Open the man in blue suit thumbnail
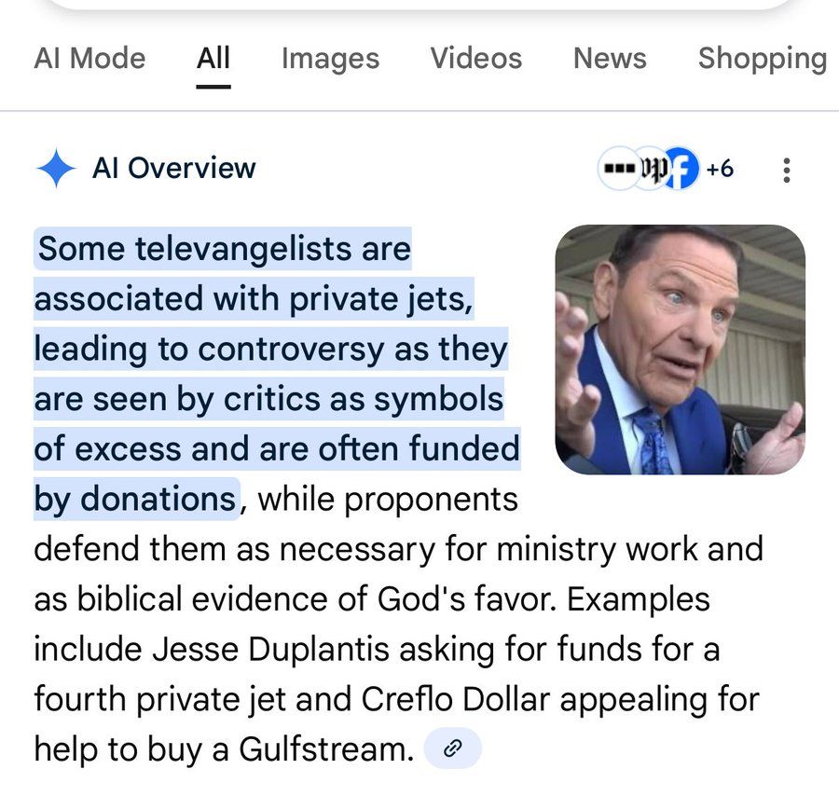839x810 pixels. tap(681, 350)
